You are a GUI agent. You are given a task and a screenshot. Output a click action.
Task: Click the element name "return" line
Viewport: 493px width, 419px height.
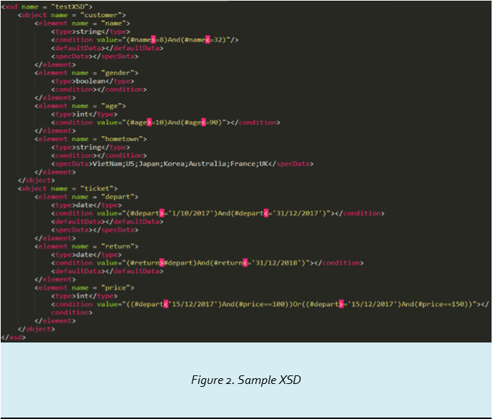pos(87,246)
